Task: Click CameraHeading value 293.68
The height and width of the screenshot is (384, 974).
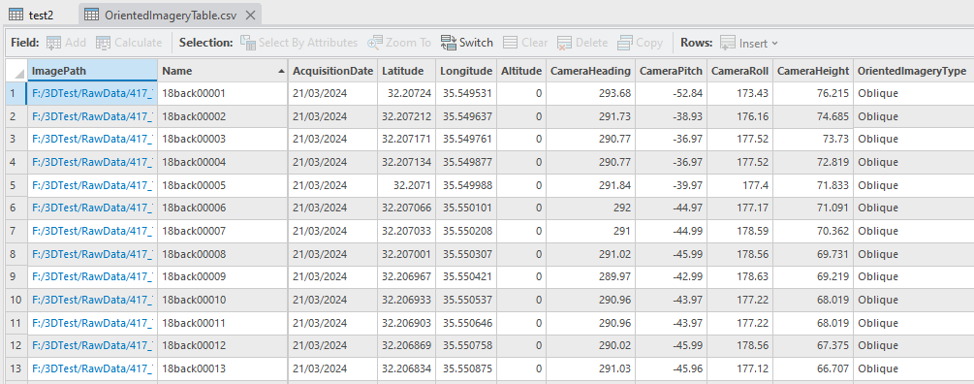Action: tap(590, 94)
